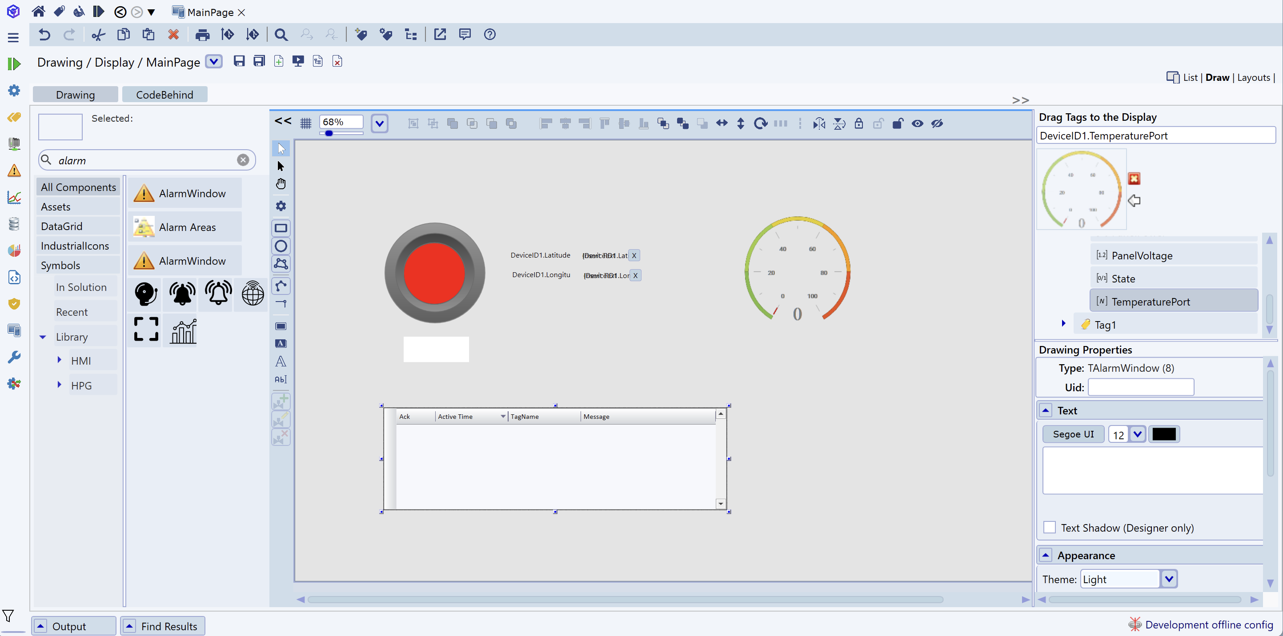Select the Ellipse drawing tool
Image resolution: width=1283 pixels, height=636 pixels.
coord(281,246)
